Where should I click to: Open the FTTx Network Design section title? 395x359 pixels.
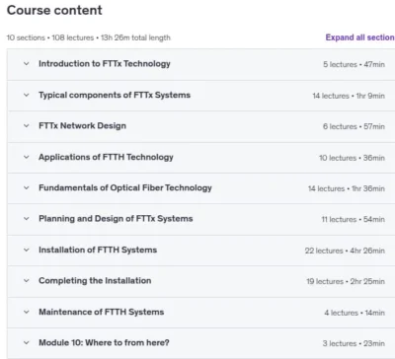coord(82,126)
